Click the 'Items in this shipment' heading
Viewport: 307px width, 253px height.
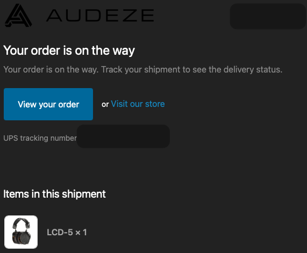click(x=54, y=194)
